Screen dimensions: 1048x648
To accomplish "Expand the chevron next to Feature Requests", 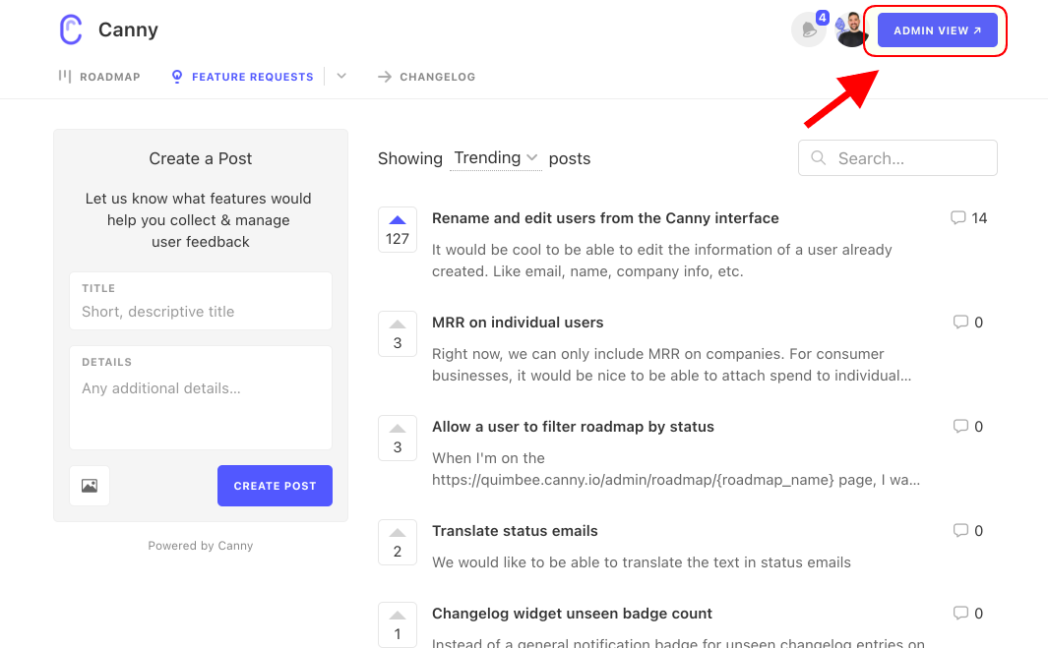I will (341, 76).
